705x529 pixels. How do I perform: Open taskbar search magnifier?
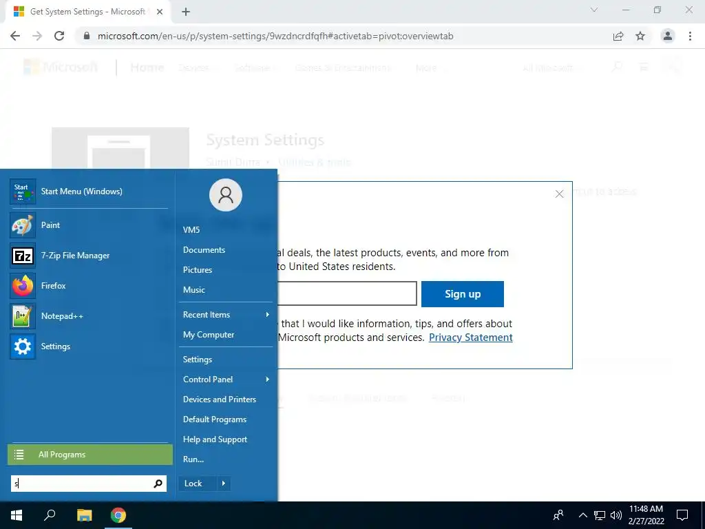coord(50,515)
